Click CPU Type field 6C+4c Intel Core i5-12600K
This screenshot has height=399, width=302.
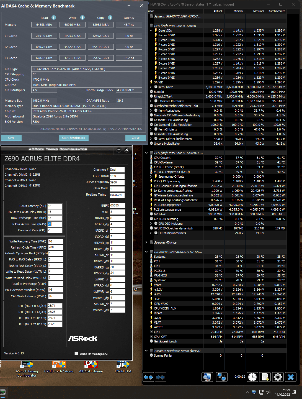(x=87, y=69)
